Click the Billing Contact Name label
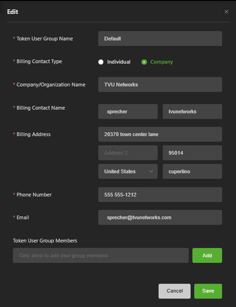Viewport: 236px width, 307px height. pos(41,108)
